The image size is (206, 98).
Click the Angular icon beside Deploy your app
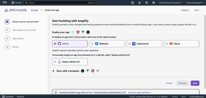pyautogui.click(x=78, y=32)
